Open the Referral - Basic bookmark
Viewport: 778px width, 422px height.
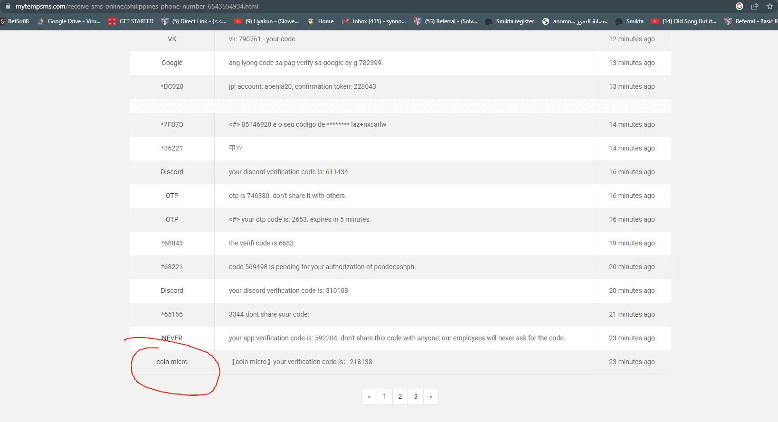751,21
